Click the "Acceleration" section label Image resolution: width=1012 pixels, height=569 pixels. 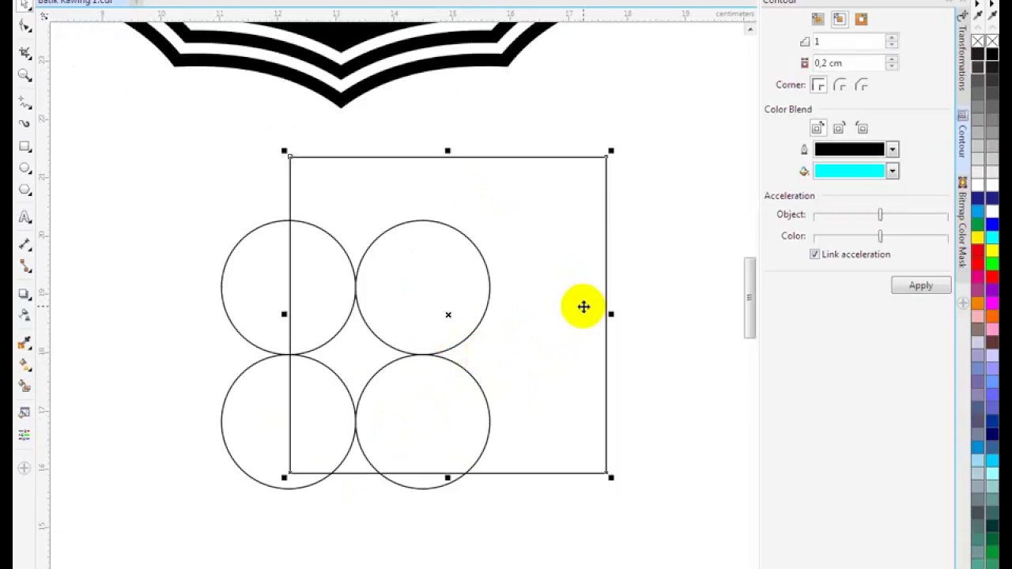click(x=789, y=195)
